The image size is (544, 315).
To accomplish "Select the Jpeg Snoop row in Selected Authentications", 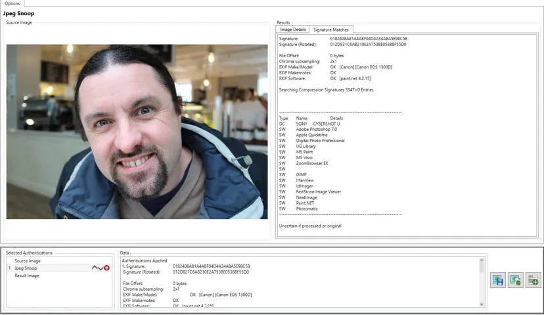I will [x=59, y=268].
